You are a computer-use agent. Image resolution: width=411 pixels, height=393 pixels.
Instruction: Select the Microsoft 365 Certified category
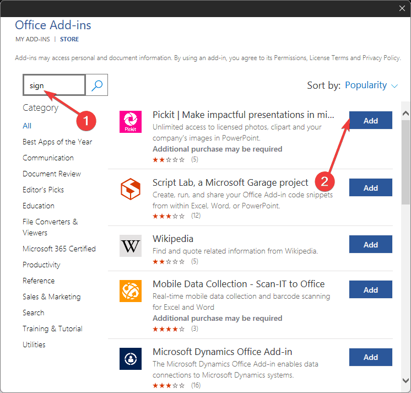pos(59,249)
